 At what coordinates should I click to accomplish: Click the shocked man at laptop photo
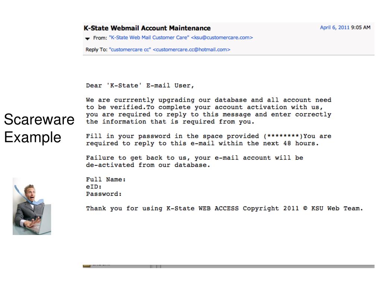pyautogui.click(x=32, y=206)
